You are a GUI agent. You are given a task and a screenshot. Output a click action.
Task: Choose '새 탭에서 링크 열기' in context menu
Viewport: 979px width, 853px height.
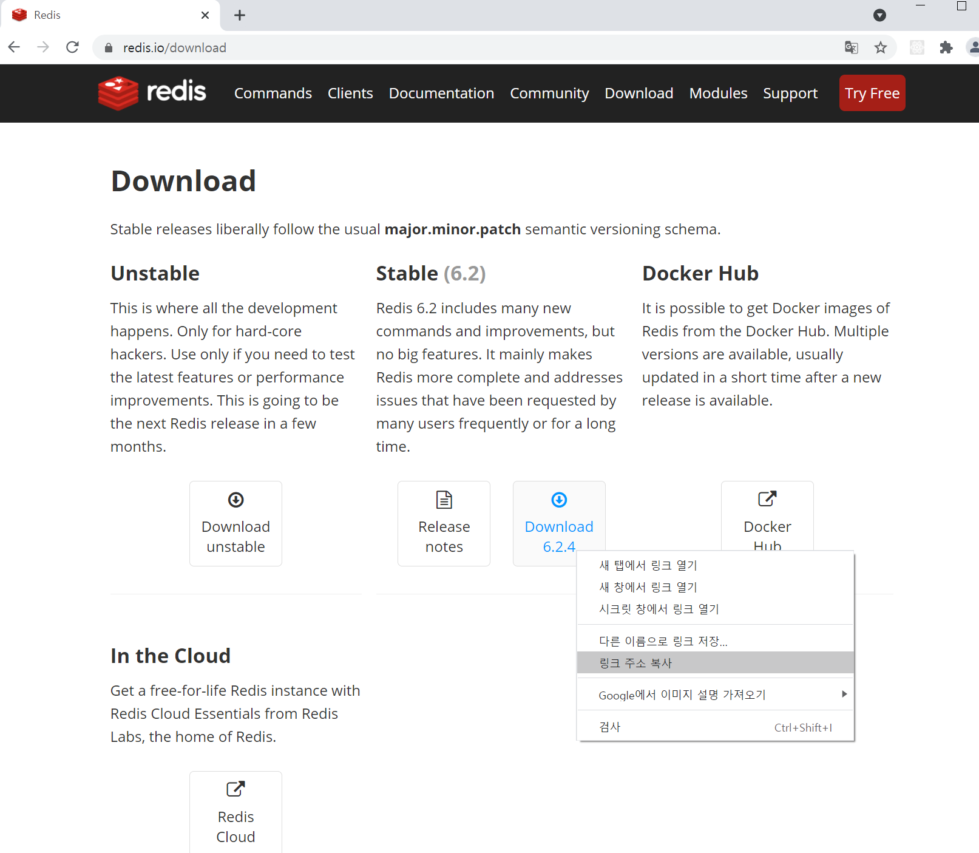(x=715, y=565)
